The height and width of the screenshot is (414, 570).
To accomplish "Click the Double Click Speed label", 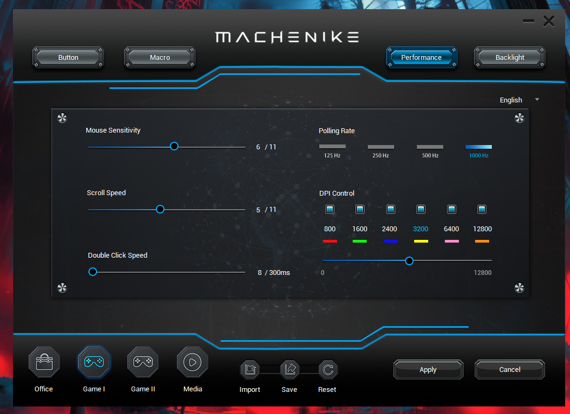I will [x=118, y=255].
